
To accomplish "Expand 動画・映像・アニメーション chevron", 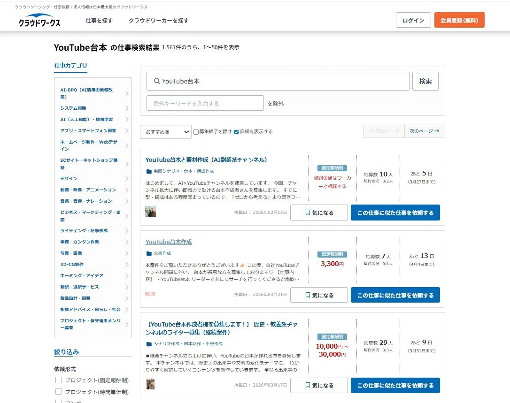I will 127,190.
